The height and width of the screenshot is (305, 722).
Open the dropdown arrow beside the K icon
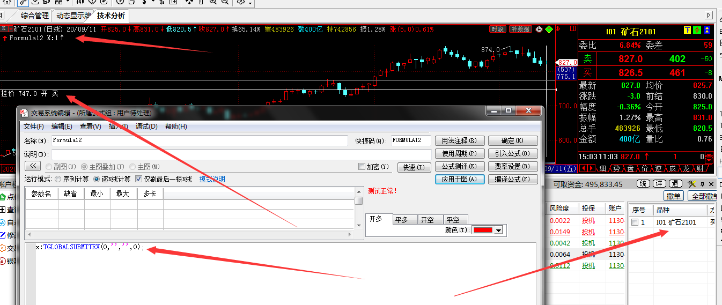click(x=10, y=29)
